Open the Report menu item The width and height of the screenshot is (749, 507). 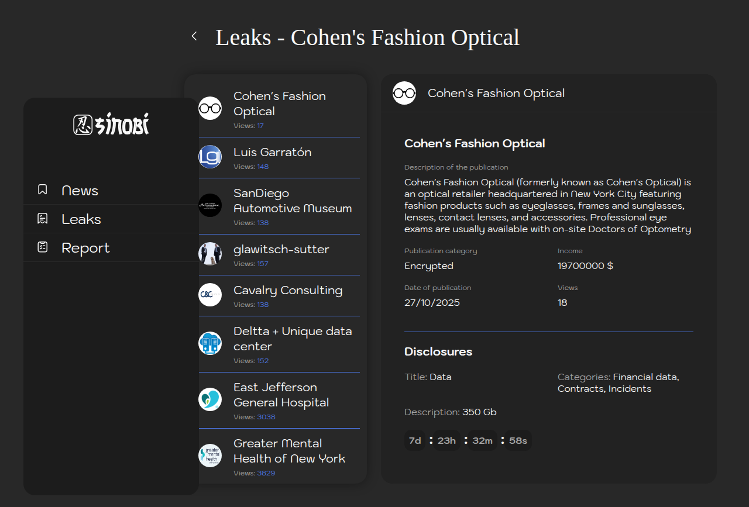(85, 248)
